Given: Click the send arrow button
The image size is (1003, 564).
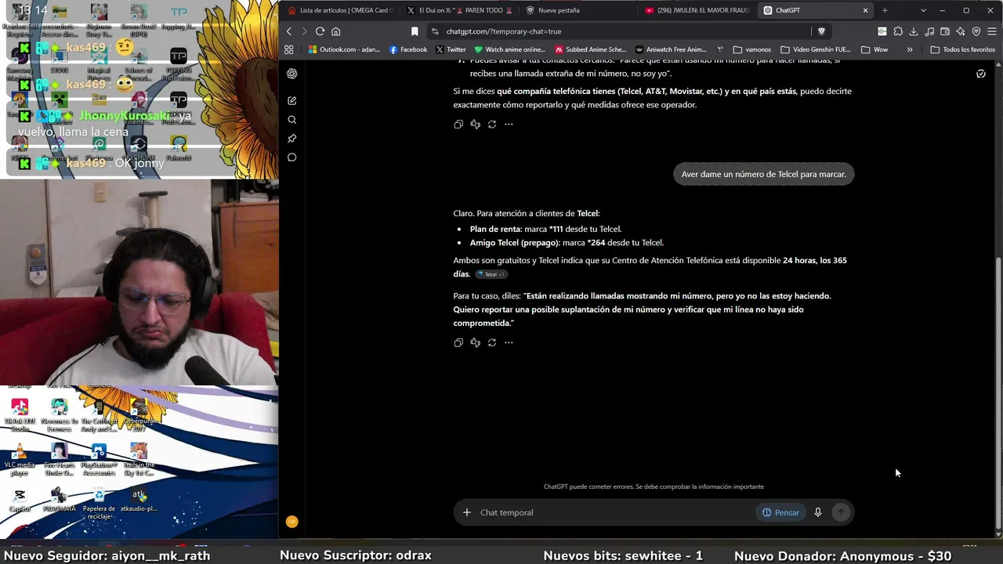Looking at the screenshot, I should [840, 512].
